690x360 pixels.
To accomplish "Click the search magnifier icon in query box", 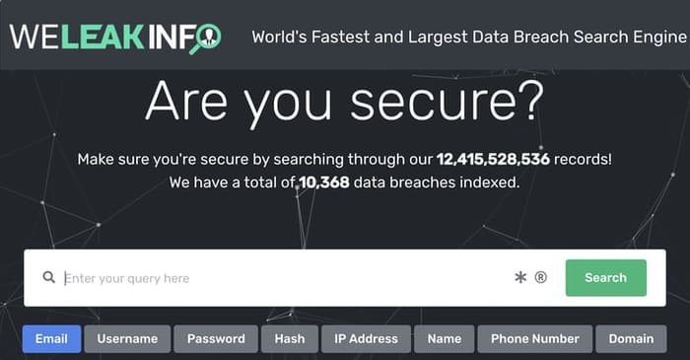I will click(49, 277).
